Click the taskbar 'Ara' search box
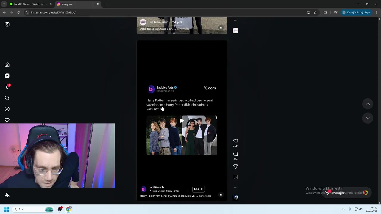The height and width of the screenshot is (214, 381). point(33,209)
